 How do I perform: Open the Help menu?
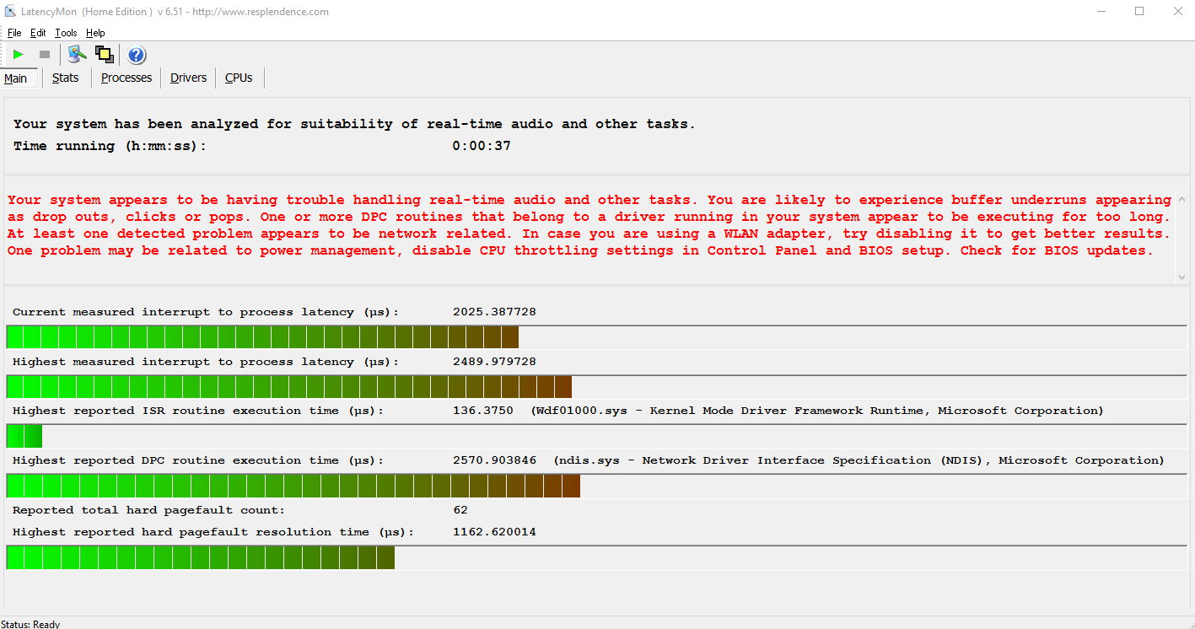coord(95,33)
